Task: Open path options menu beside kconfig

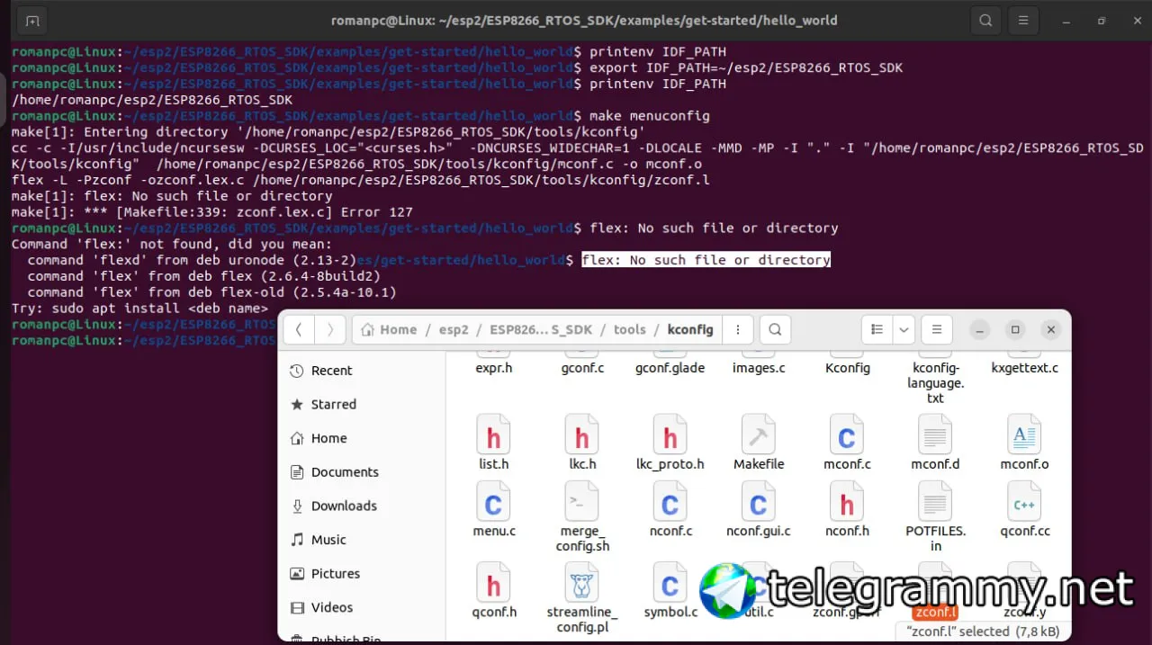Action: click(x=738, y=329)
